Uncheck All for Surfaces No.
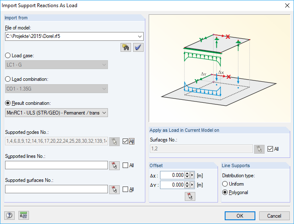The image size is (294, 224). tap(270, 149)
